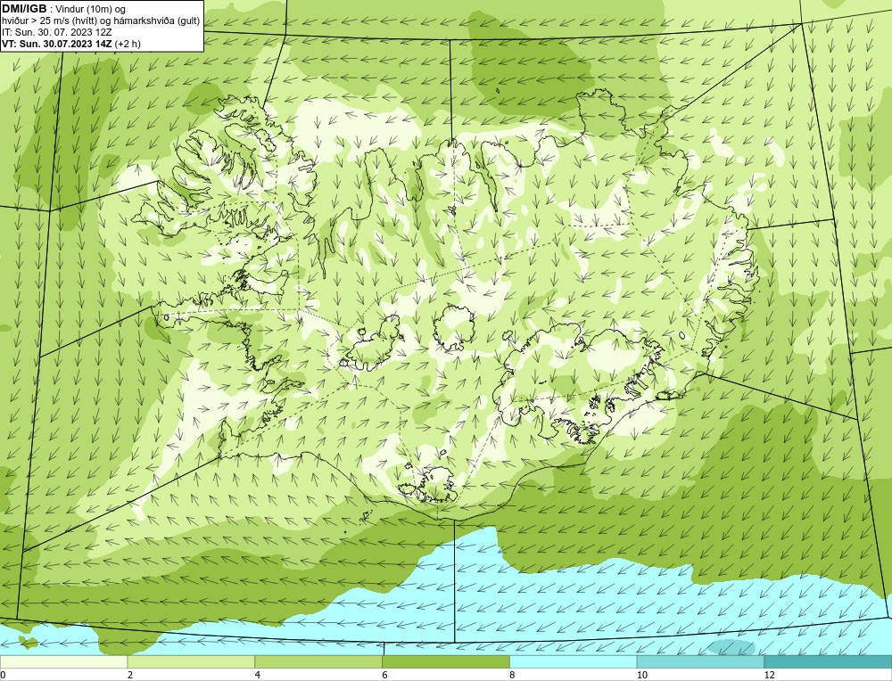The image size is (892, 681).
Task: Click the 8–10 m/s light cyan legend swatch
Action: [x=574, y=661]
